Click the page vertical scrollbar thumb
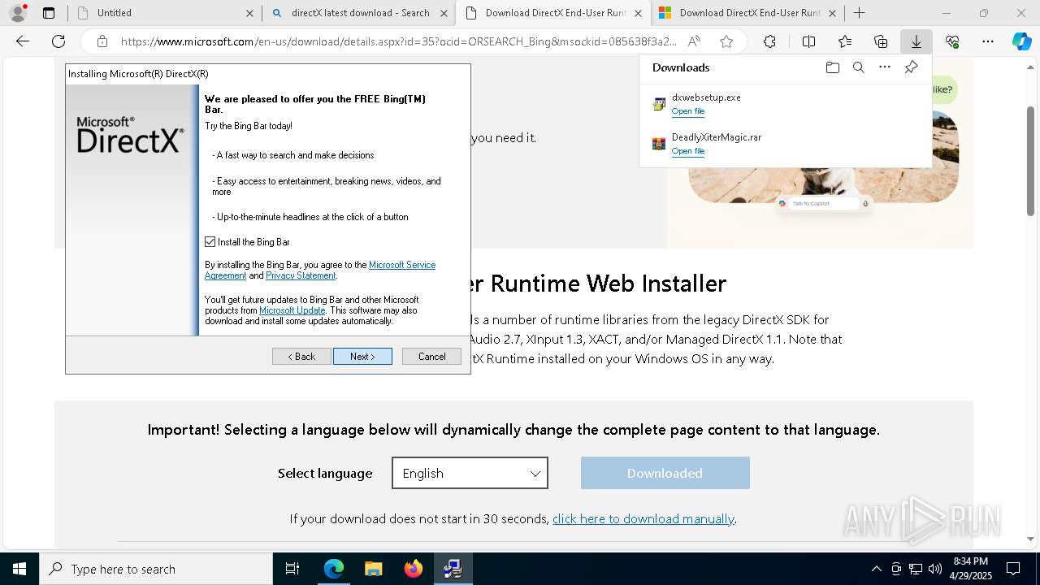Screen dimensions: 1040x585 tap(1031, 162)
